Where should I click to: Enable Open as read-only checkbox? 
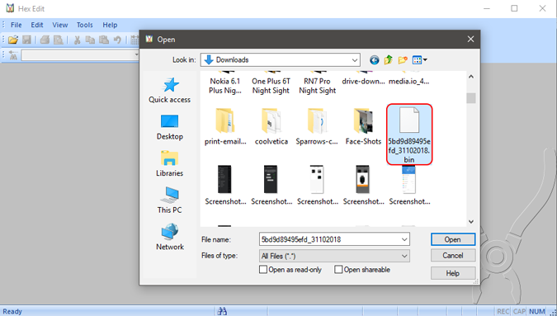[x=263, y=270]
